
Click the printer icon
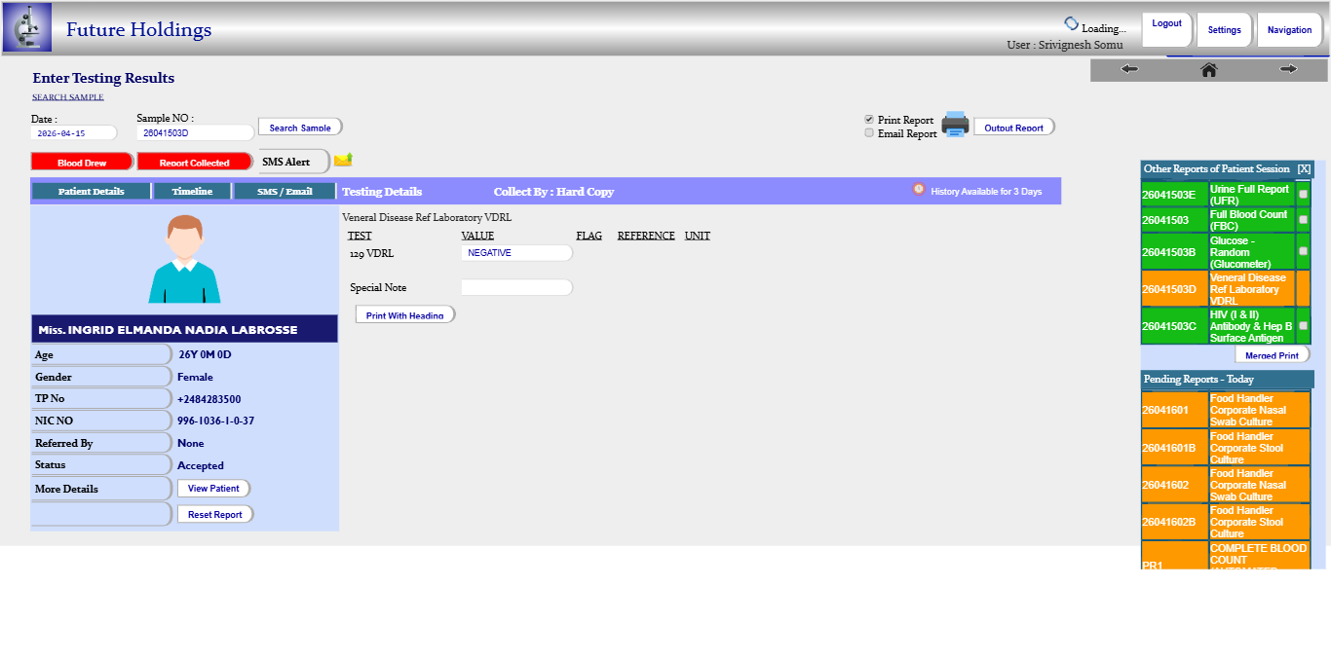tap(955, 125)
